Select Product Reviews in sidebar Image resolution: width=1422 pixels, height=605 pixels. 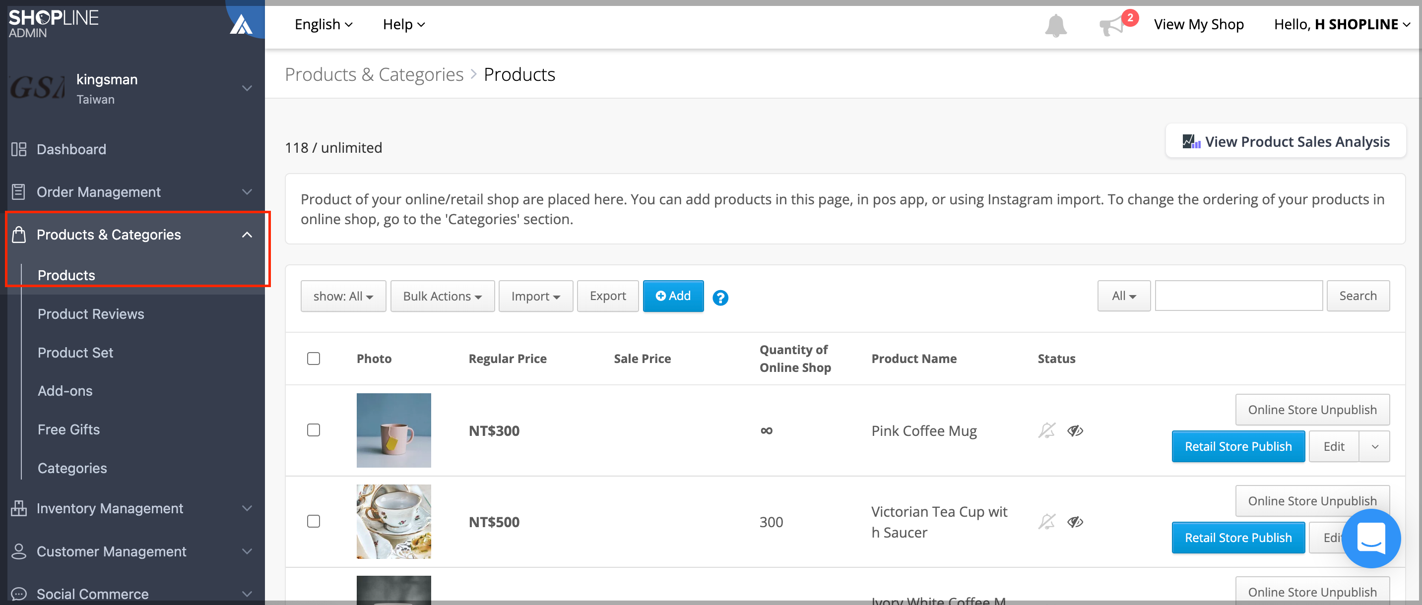[x=90, y=314]
